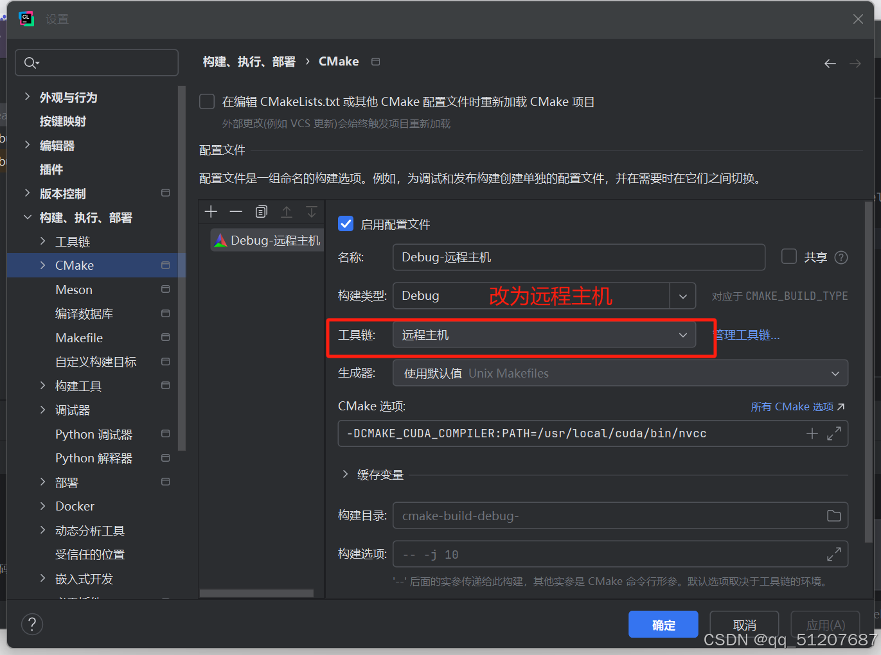The width and height of the screenshot is (881, 655).
Task: Expand 调试器 tree node
Action: tap(42, 410)
